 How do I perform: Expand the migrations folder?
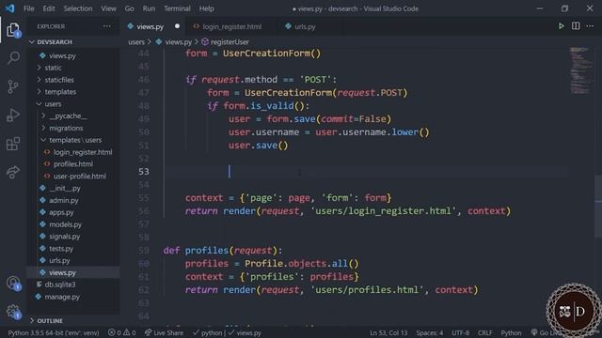coord(66,128)
